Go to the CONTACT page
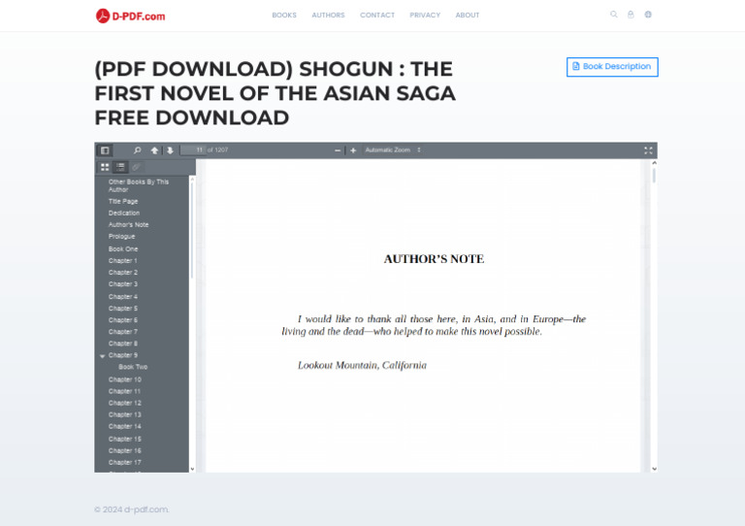745x526 pixels. (377, 16)
